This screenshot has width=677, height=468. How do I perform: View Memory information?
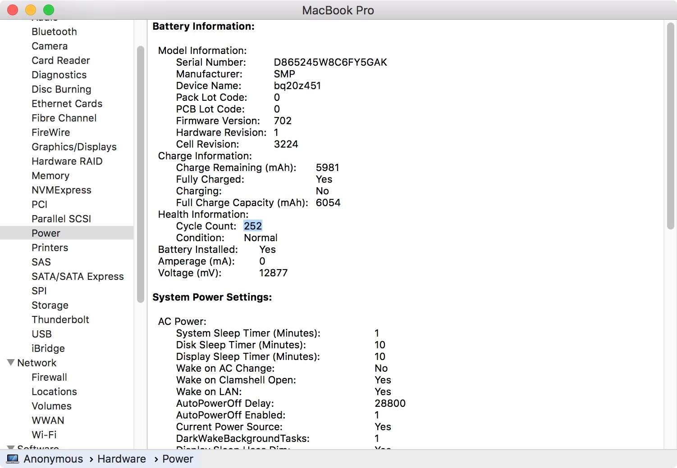coord(50,175)
